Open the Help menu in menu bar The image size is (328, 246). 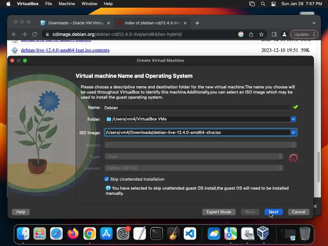[x=108, y=4]
